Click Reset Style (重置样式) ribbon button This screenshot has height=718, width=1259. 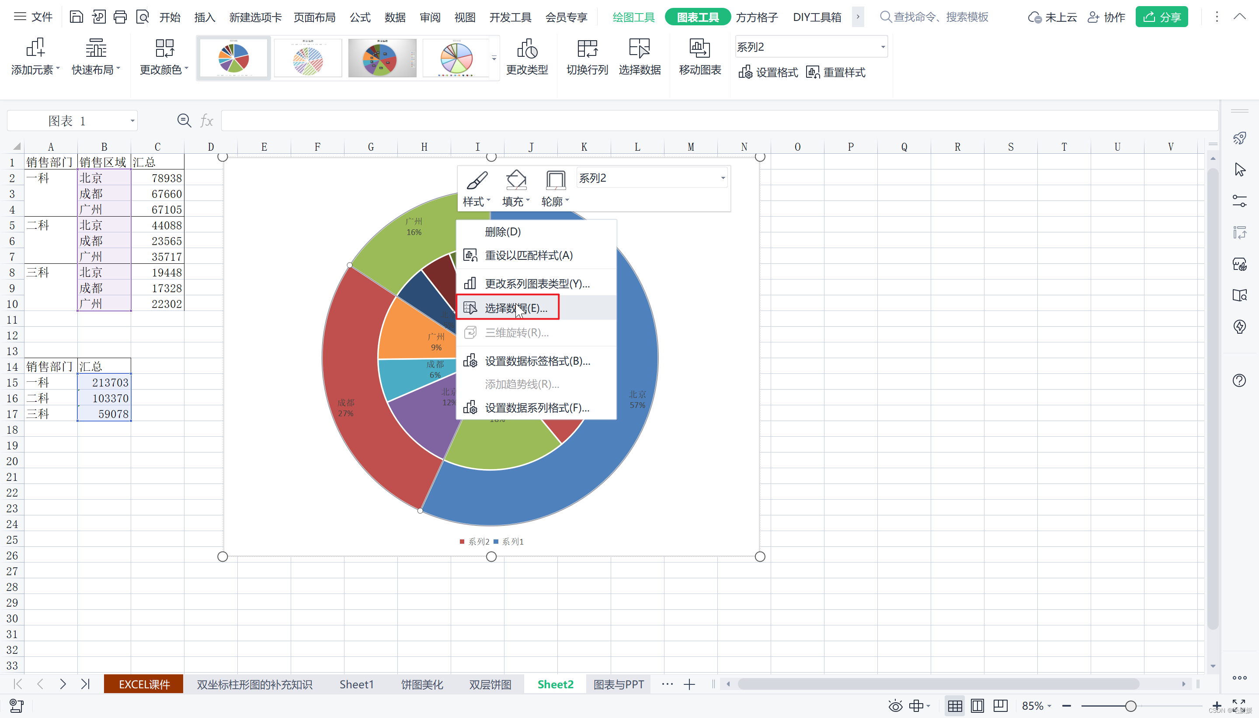tap(835, 72)
